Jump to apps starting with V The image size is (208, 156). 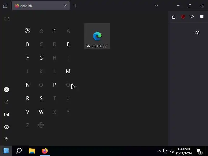28,112
